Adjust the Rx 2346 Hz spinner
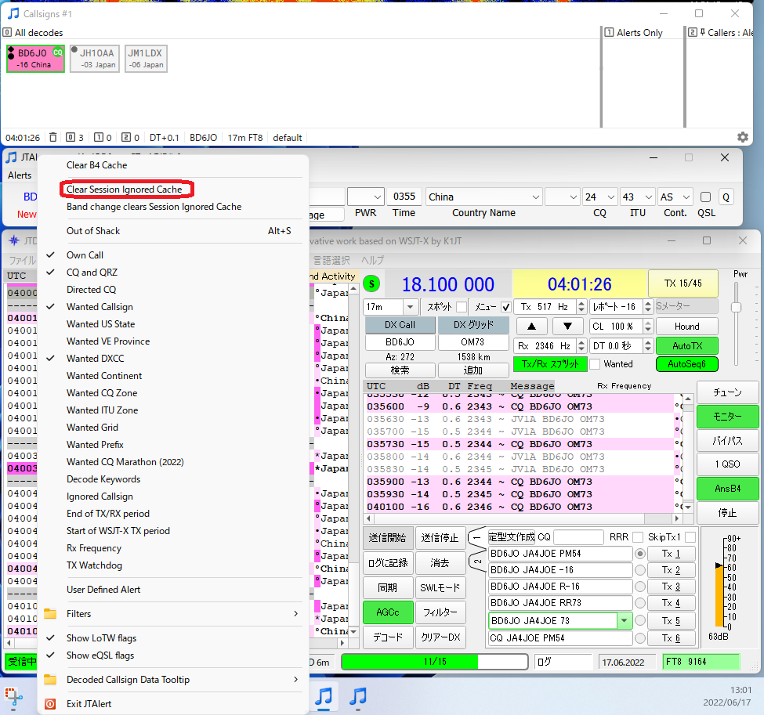This screenshot has height=715, width=764. click(581, 346)
